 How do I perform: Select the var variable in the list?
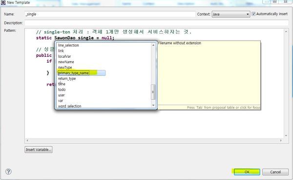tap(61, 101)
